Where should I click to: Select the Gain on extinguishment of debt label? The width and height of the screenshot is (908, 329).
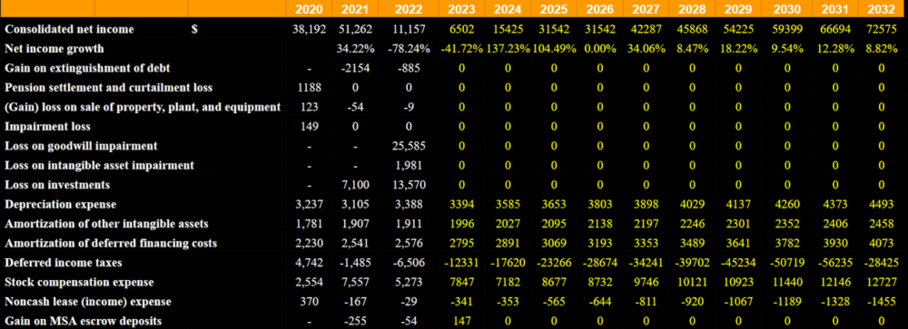[87, 68]
